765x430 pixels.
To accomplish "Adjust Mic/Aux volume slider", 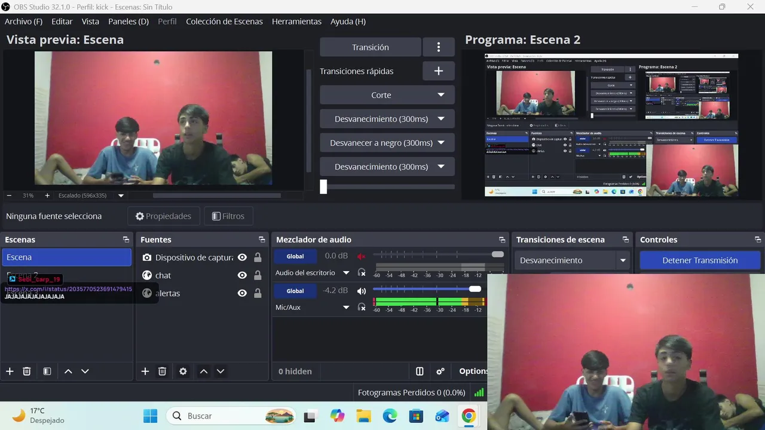I will pos(475,289).
